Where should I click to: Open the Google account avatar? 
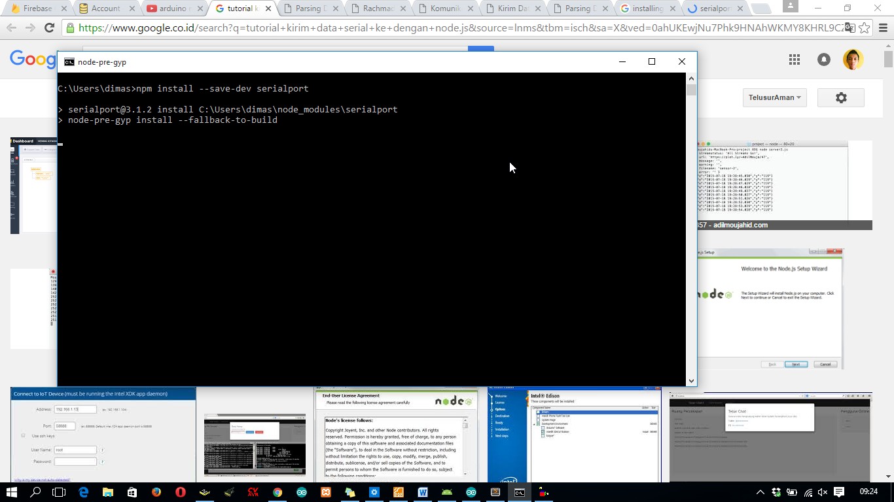pos(853,59)
